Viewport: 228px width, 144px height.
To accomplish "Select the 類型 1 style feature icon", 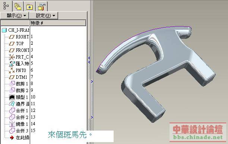I will (x=12, y=97).
